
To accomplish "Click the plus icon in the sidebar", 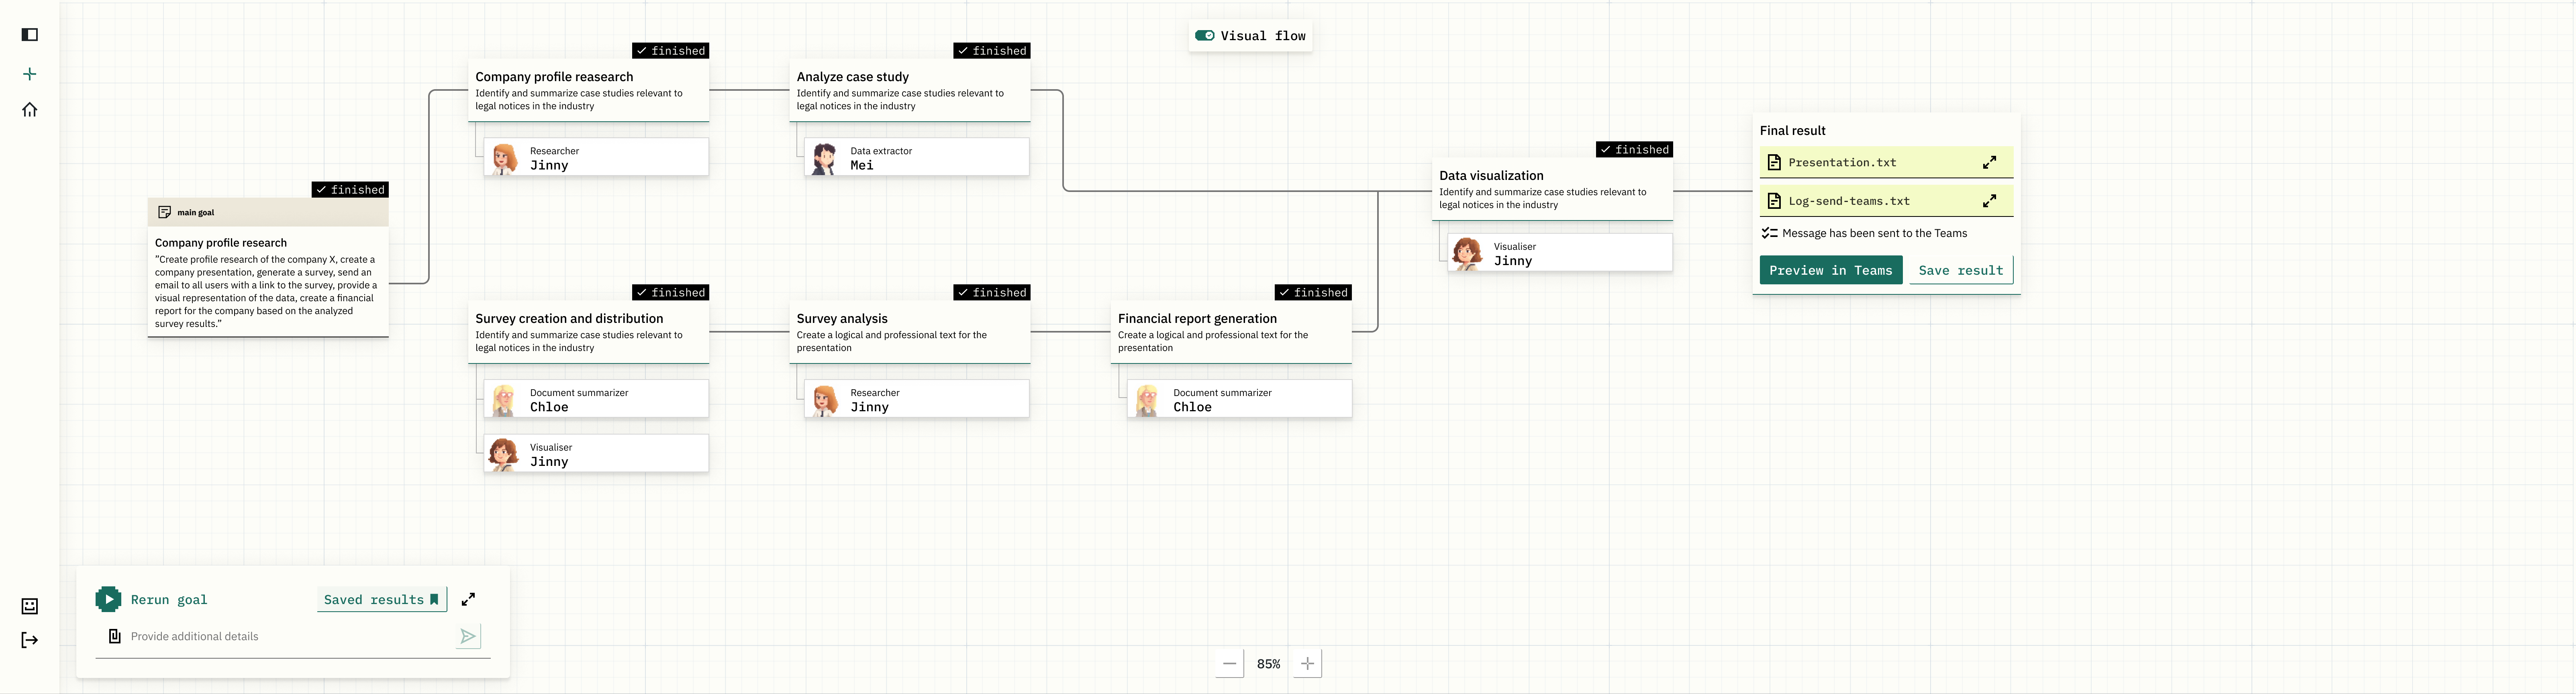I will click(x=30, y=74).
